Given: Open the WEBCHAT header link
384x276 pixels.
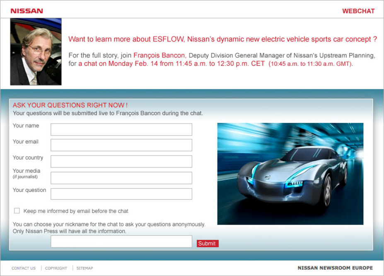Looking at the screenshot, I should pyautogui.click(x=358, y=11).
